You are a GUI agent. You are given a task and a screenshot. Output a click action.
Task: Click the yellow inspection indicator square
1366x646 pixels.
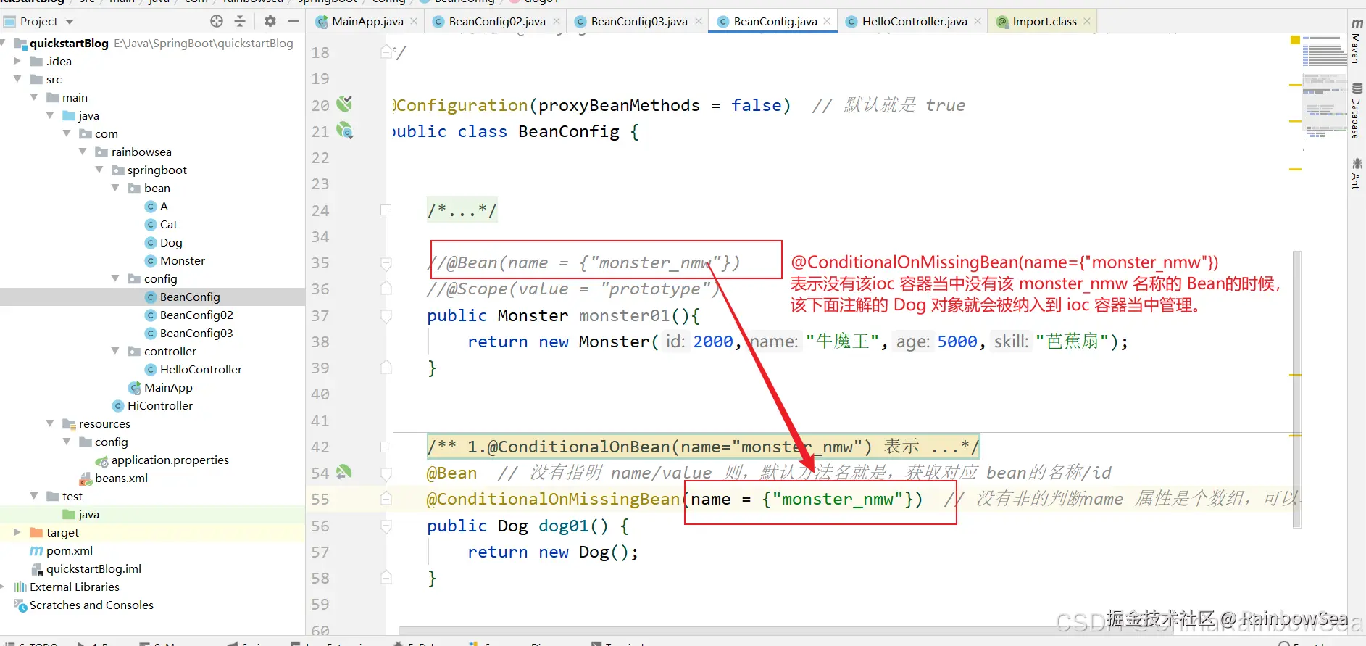(1295, 40)
